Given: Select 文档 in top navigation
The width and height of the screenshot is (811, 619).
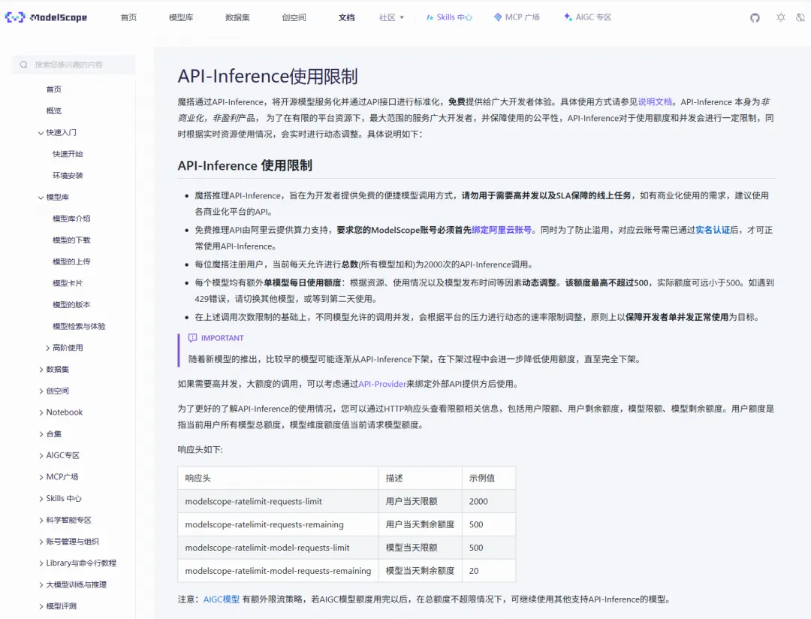Looking at the screenshot, I should coord(346,17).
